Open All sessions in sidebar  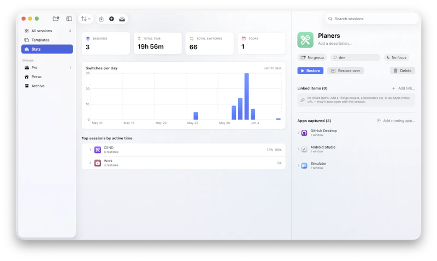click(x=47, y=31)
